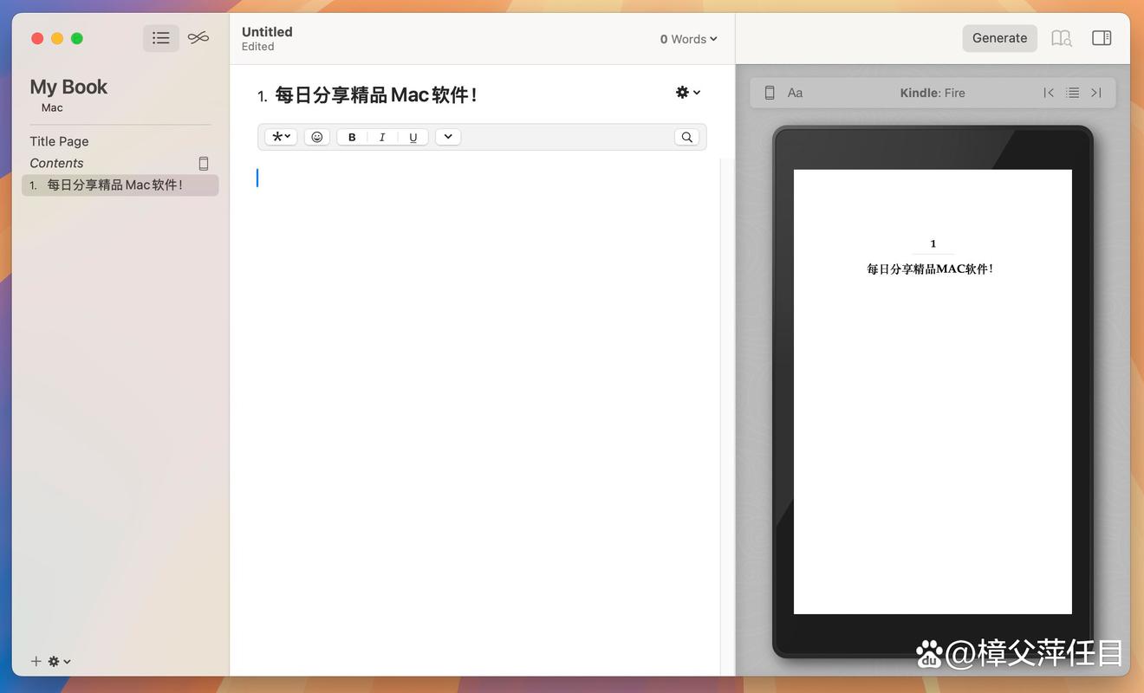Click the My Book title
This screenshot has height=693, width=1144.
tap(68, 87)
